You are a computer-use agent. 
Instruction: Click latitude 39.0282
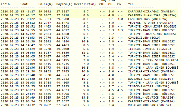pyautogui.click(x=45, y=105)
